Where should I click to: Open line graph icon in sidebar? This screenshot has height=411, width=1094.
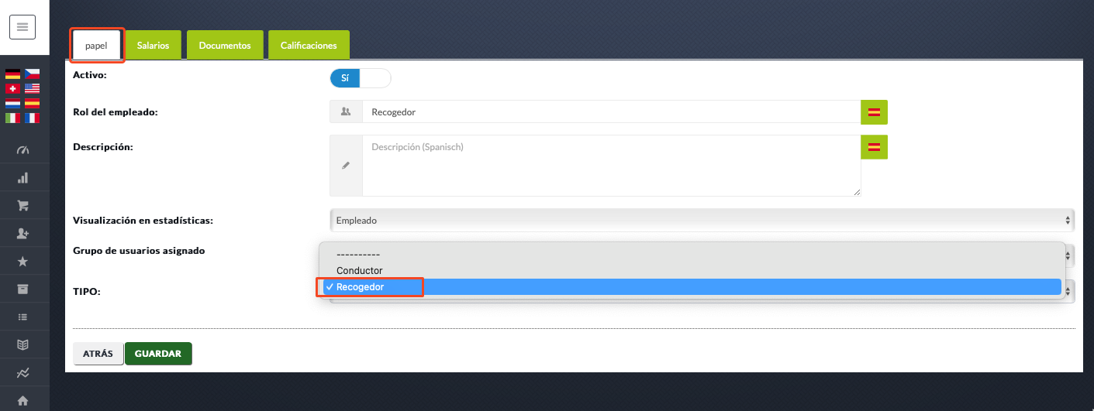pyautogui.click(x=22, y=372)
